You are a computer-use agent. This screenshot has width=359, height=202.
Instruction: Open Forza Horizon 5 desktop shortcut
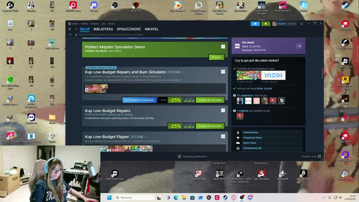tap(282, 7)
